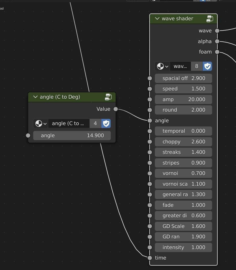The height and width of the screenshot is (270, 236).
Task: Click the angle 14.900 field in angle node
Action: click(72, 136)
